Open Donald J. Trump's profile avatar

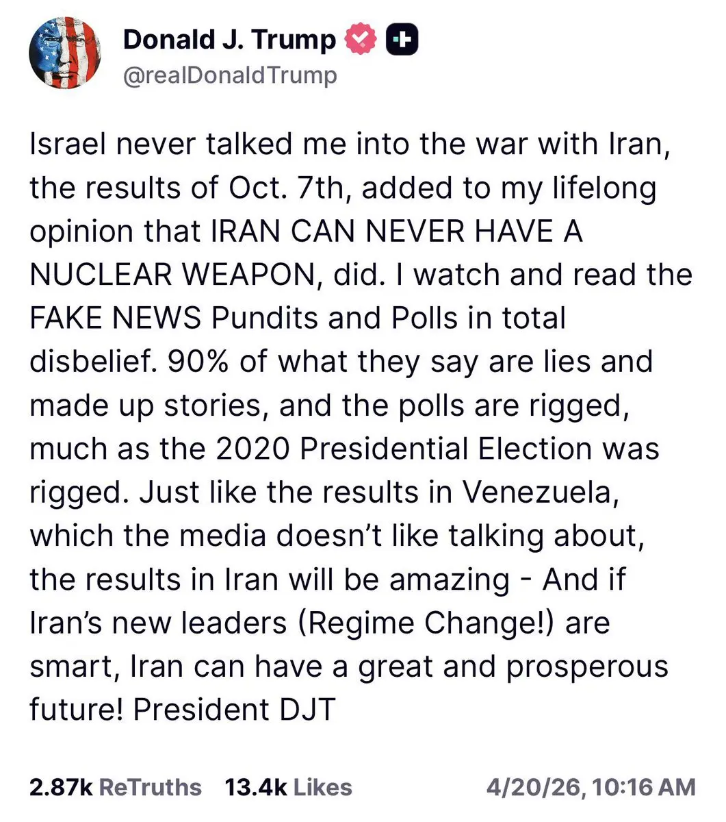pyautogui.click(x=65, y=53)
